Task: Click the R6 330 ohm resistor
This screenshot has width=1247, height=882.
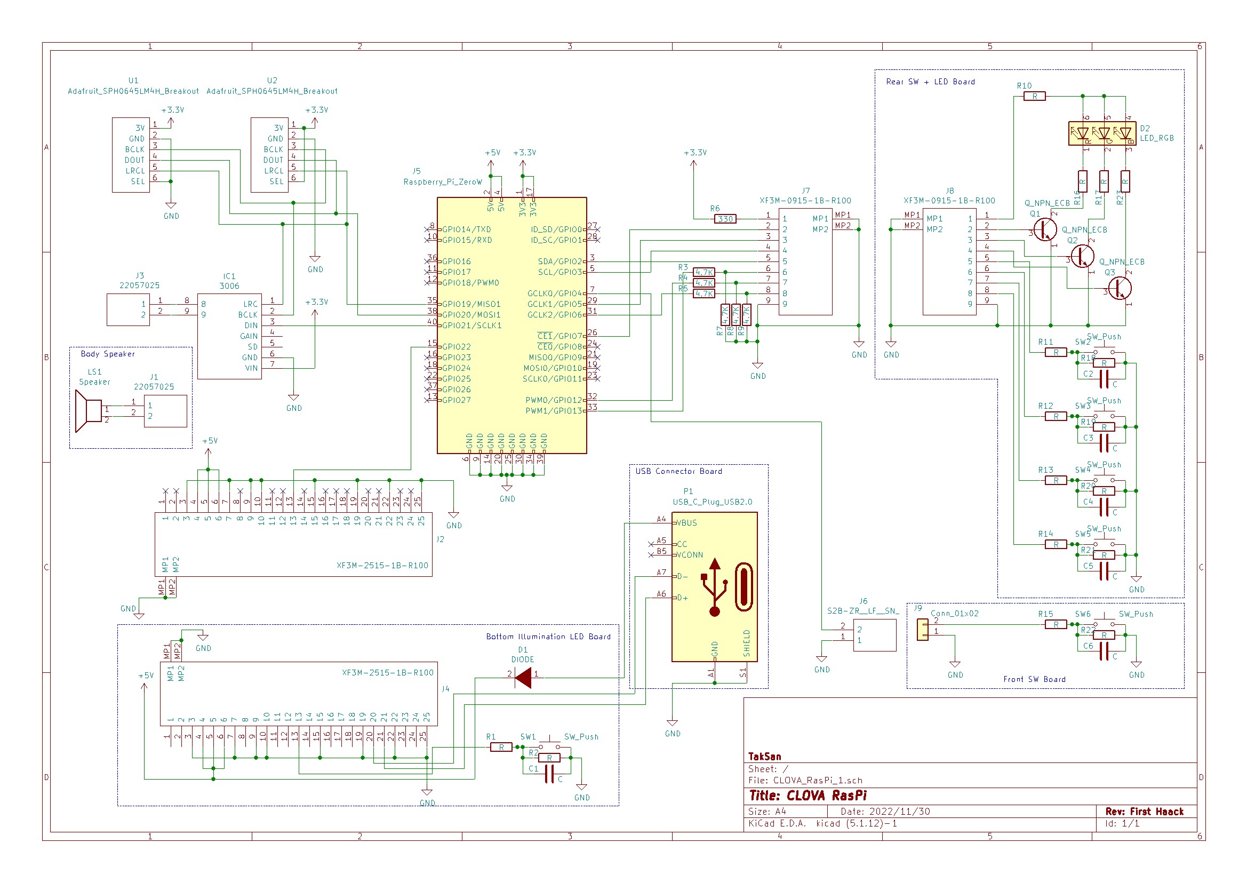Action: point(725,219)
